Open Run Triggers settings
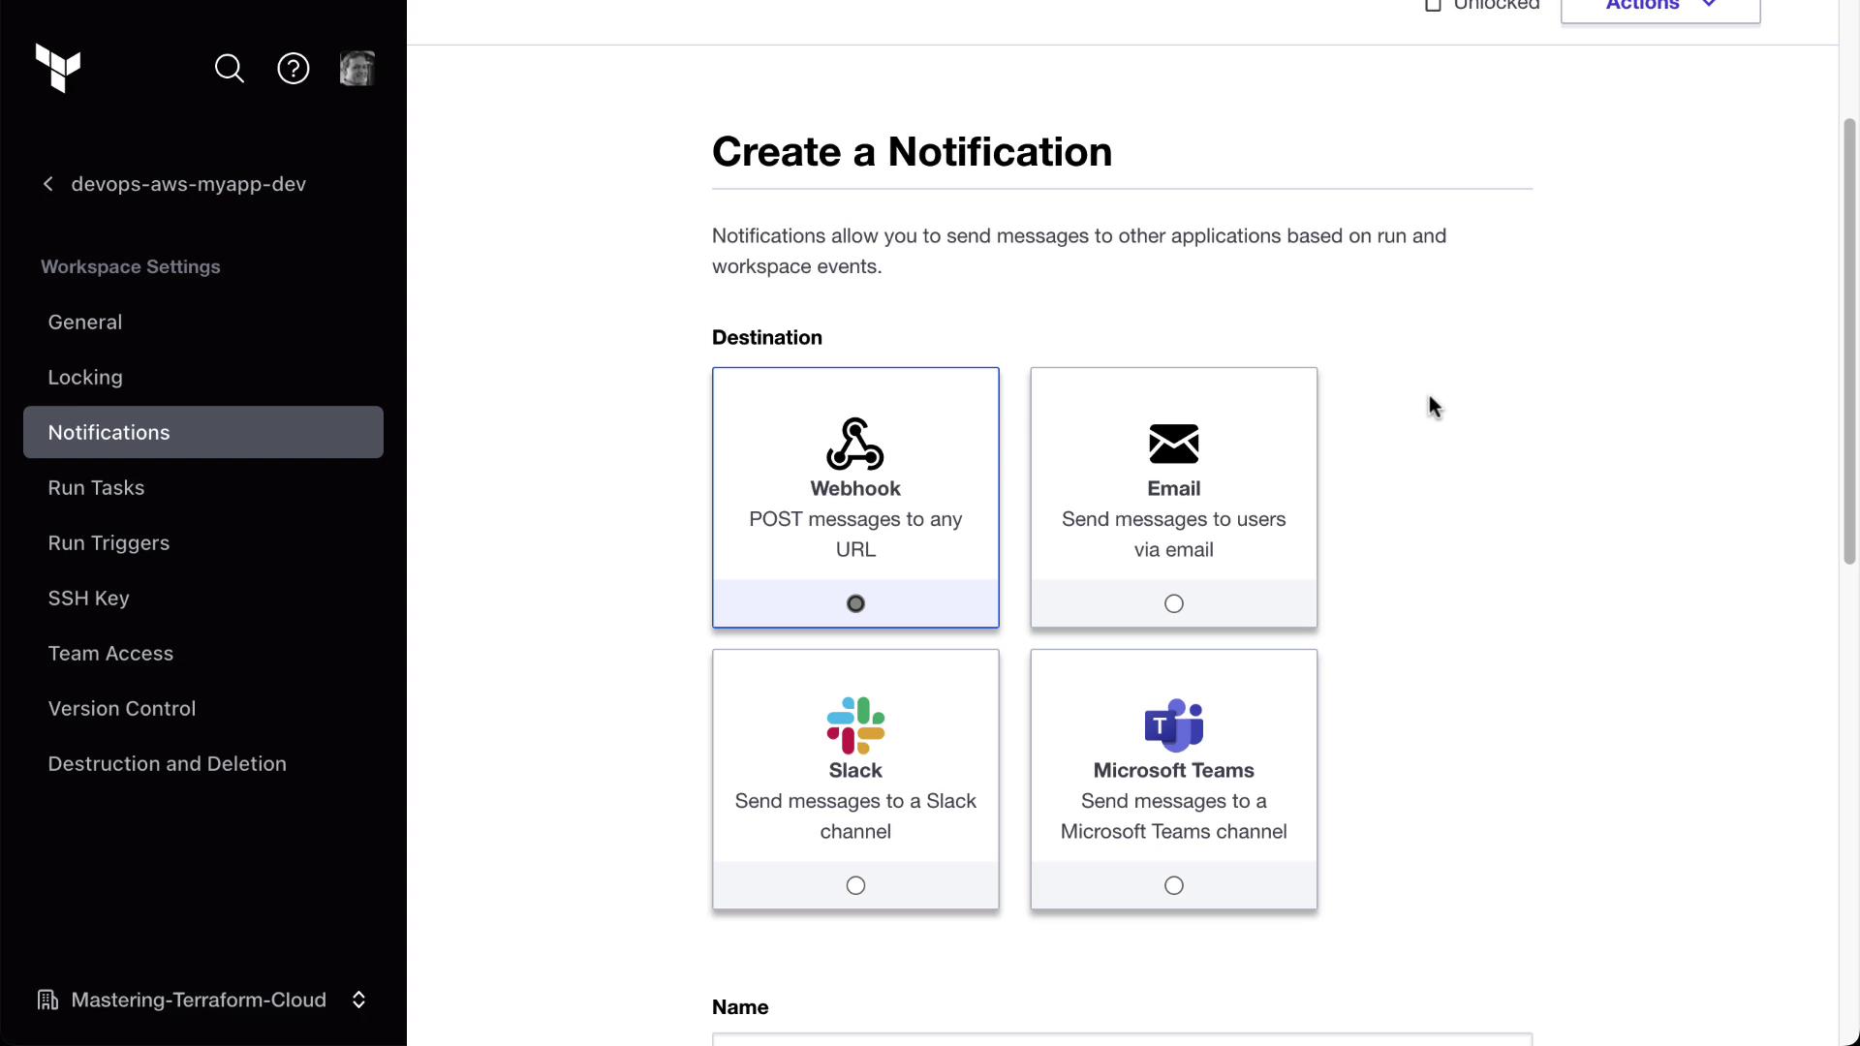 [x=108, y=543]
